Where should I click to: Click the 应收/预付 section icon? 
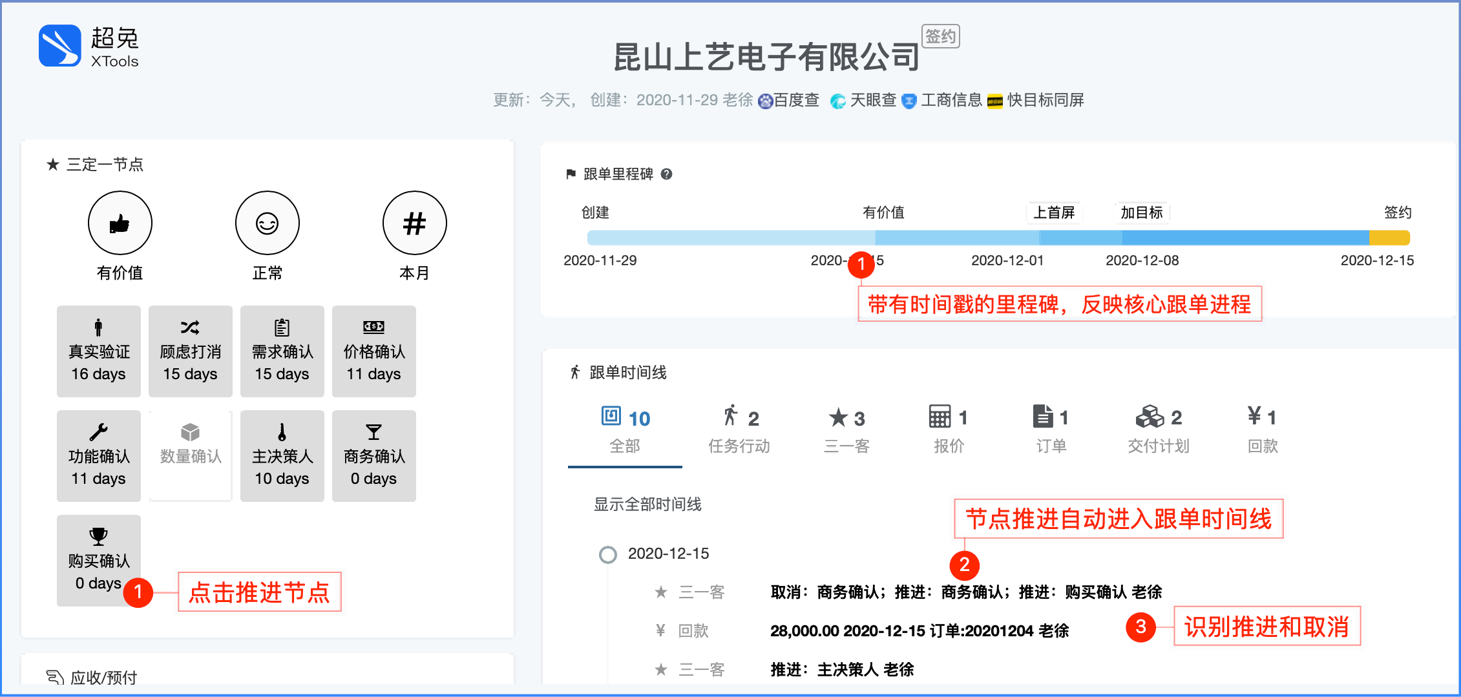click(x=56, y=678)
